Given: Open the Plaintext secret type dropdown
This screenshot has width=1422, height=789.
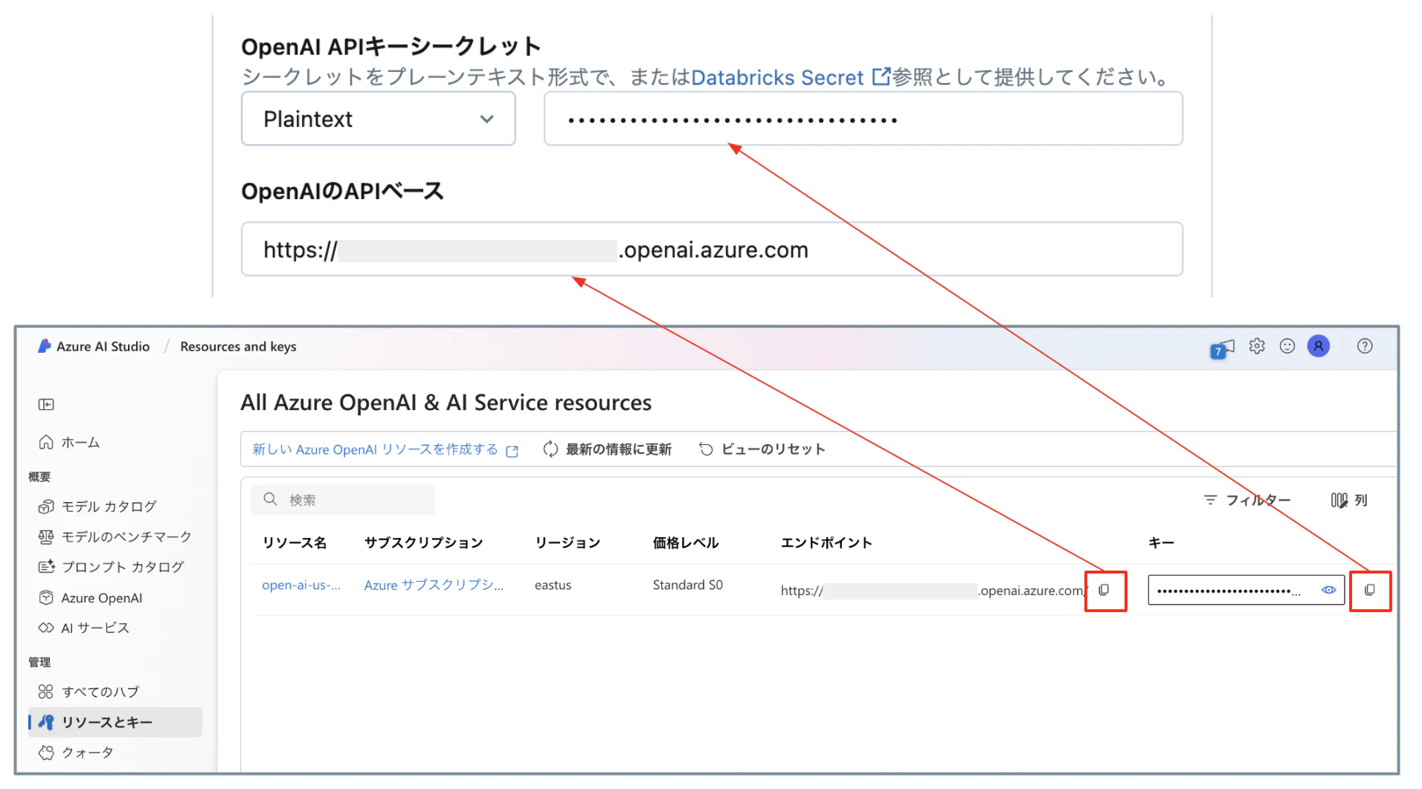Looking at the screenshot, I should coord(378,119).
